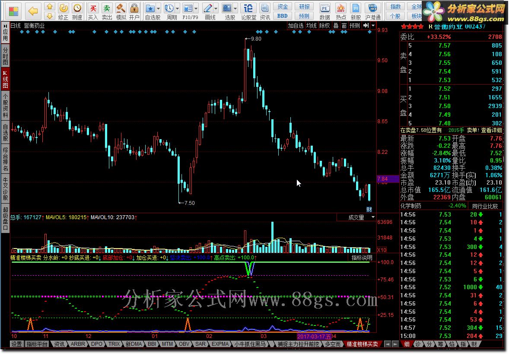
Task: Select the TRIX indicator tab
Action: coord(114,344)
